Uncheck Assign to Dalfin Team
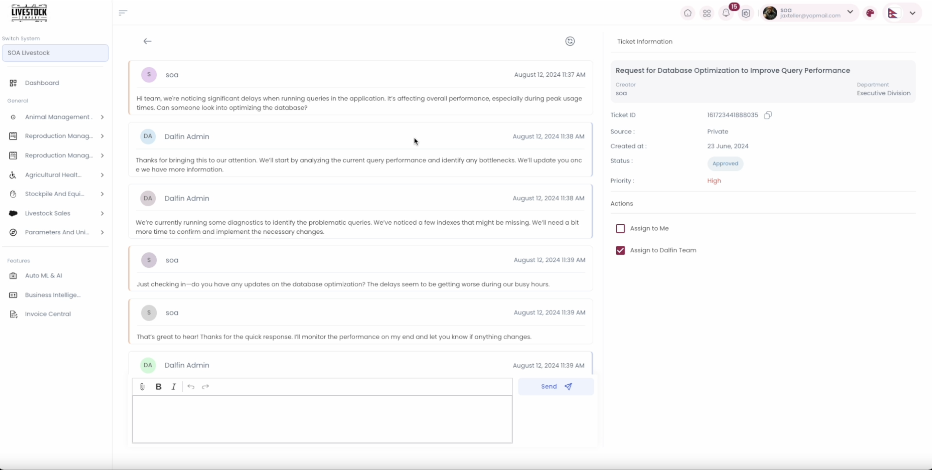The height and width of the screenshot is (470, 932). [x=620, y=250]
